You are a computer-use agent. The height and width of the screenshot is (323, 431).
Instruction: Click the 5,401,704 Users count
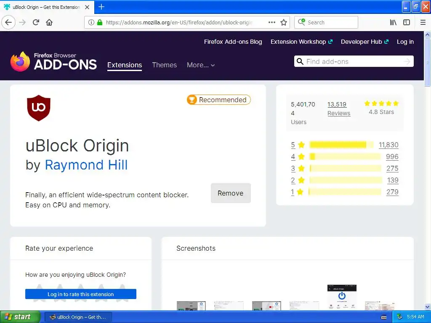click(x=303, y=113)
